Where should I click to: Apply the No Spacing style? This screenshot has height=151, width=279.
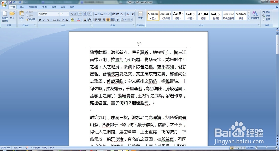[165, 16]
